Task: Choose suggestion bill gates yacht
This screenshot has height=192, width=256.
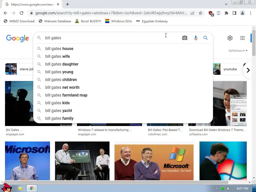Action: [x=123, y=111]
